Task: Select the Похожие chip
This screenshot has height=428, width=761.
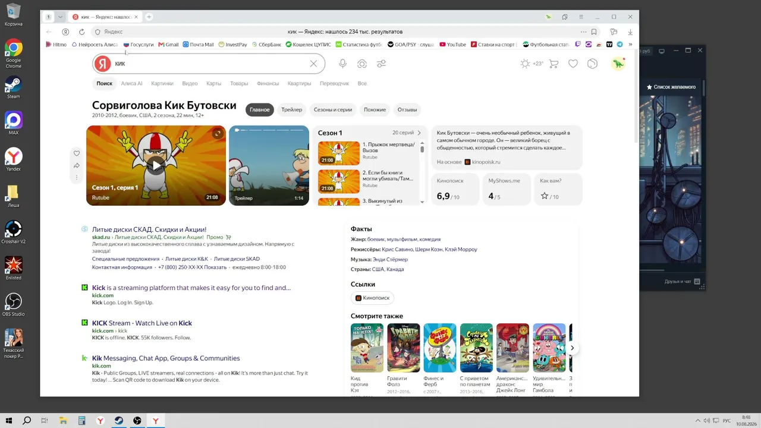Action: [375, 109]
